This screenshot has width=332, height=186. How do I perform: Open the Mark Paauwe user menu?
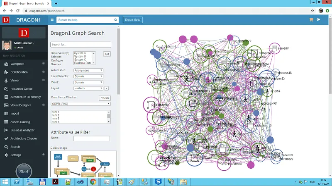[24, 43]
